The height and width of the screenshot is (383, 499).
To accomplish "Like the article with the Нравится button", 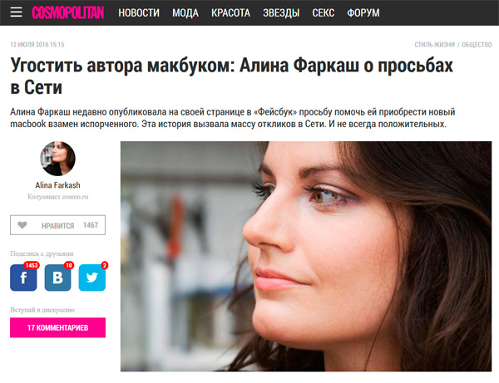I will pyautogui.click(x=57, y=225).
